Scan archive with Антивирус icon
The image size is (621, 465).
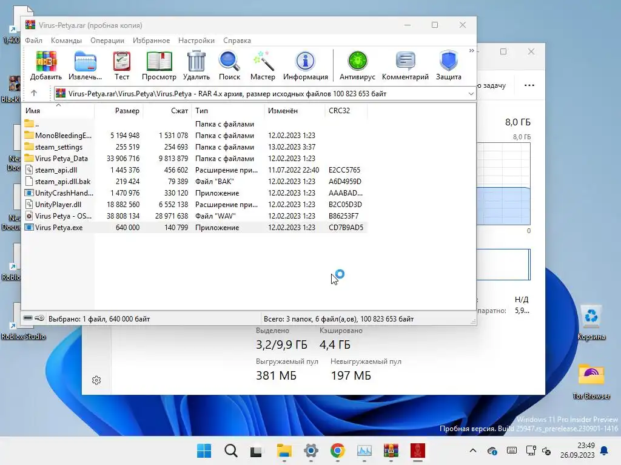click(357, 65)
